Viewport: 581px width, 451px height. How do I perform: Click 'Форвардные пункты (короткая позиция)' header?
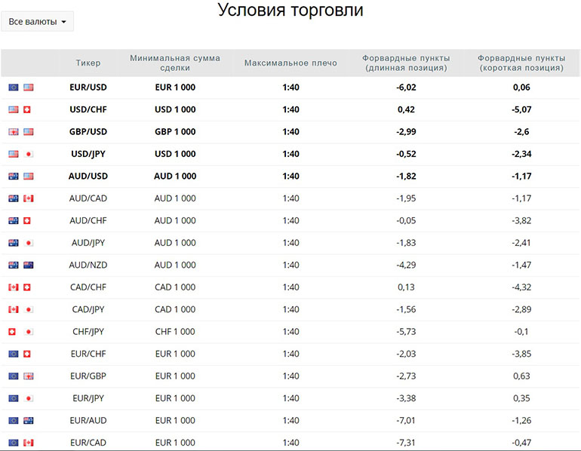click(x=521, y=63)
